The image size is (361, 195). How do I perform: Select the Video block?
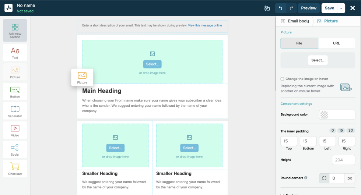[x=15, y=130]
